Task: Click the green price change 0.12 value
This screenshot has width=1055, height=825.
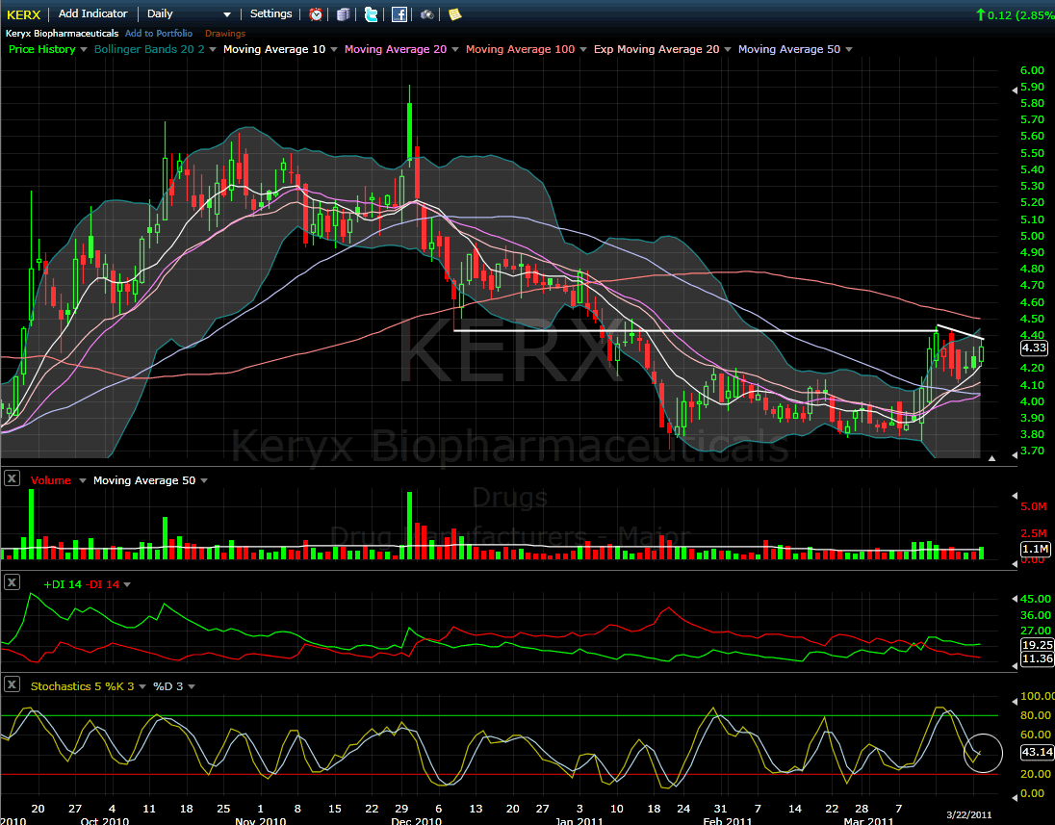Action: click(999, 14)
